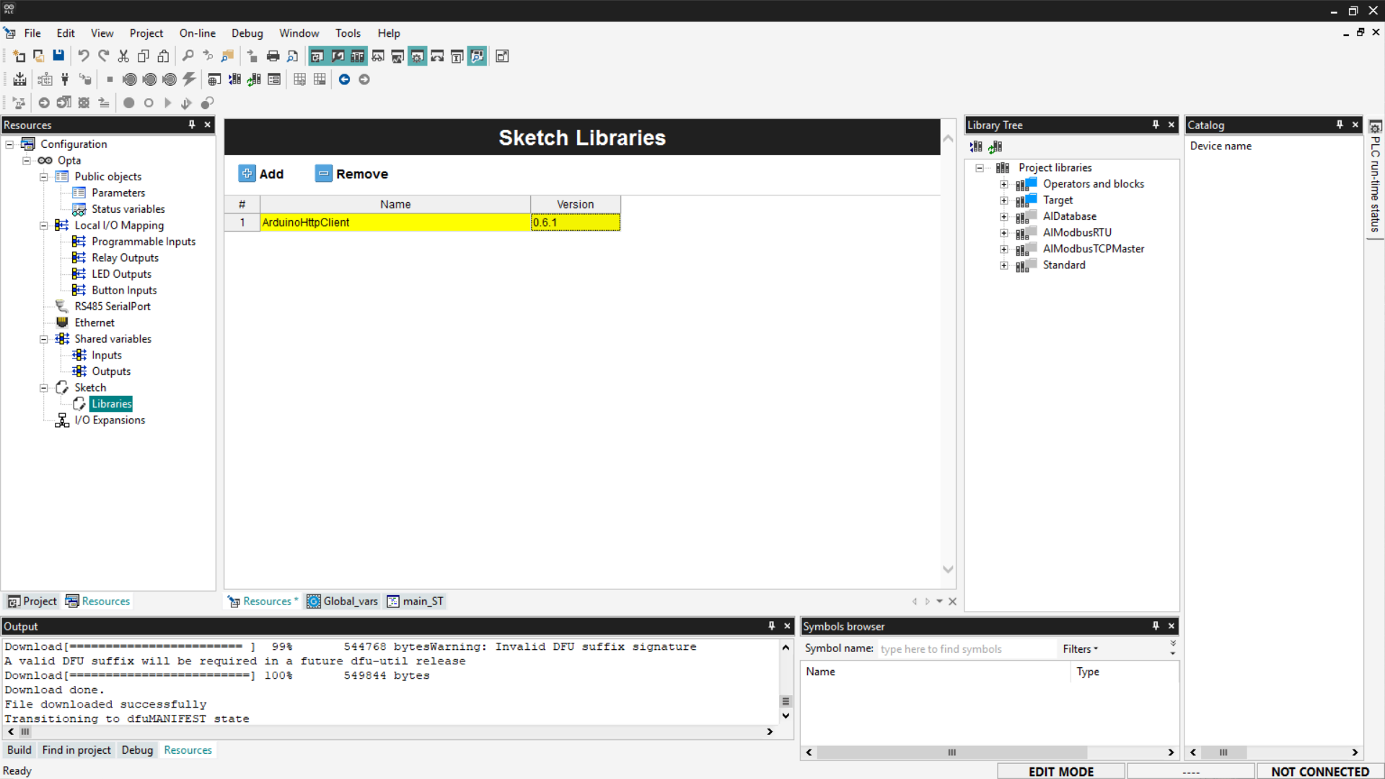Click the Add library button
1385x779 pixels.
[x=261, y=174]
